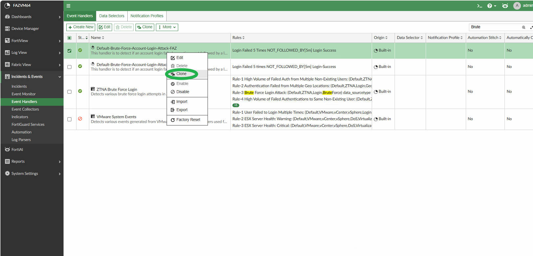The width and height of the screenshot is (533, 256).
Task: Expand the Fabric View chevron
Action: [59, 65]
